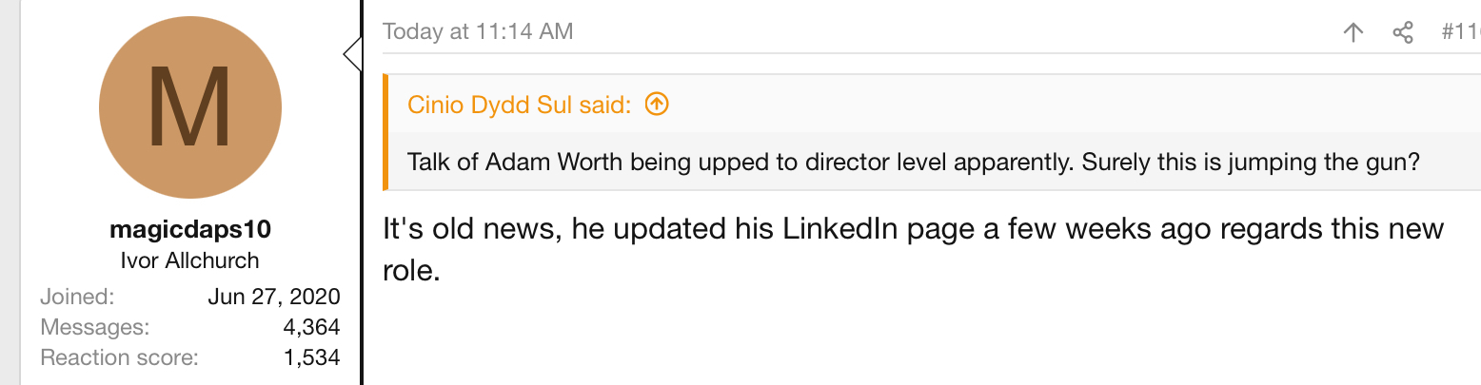This screenshot has height=385, width=1481.
Task: Click the "Reaction score:" label
Action: pos(119,357)
